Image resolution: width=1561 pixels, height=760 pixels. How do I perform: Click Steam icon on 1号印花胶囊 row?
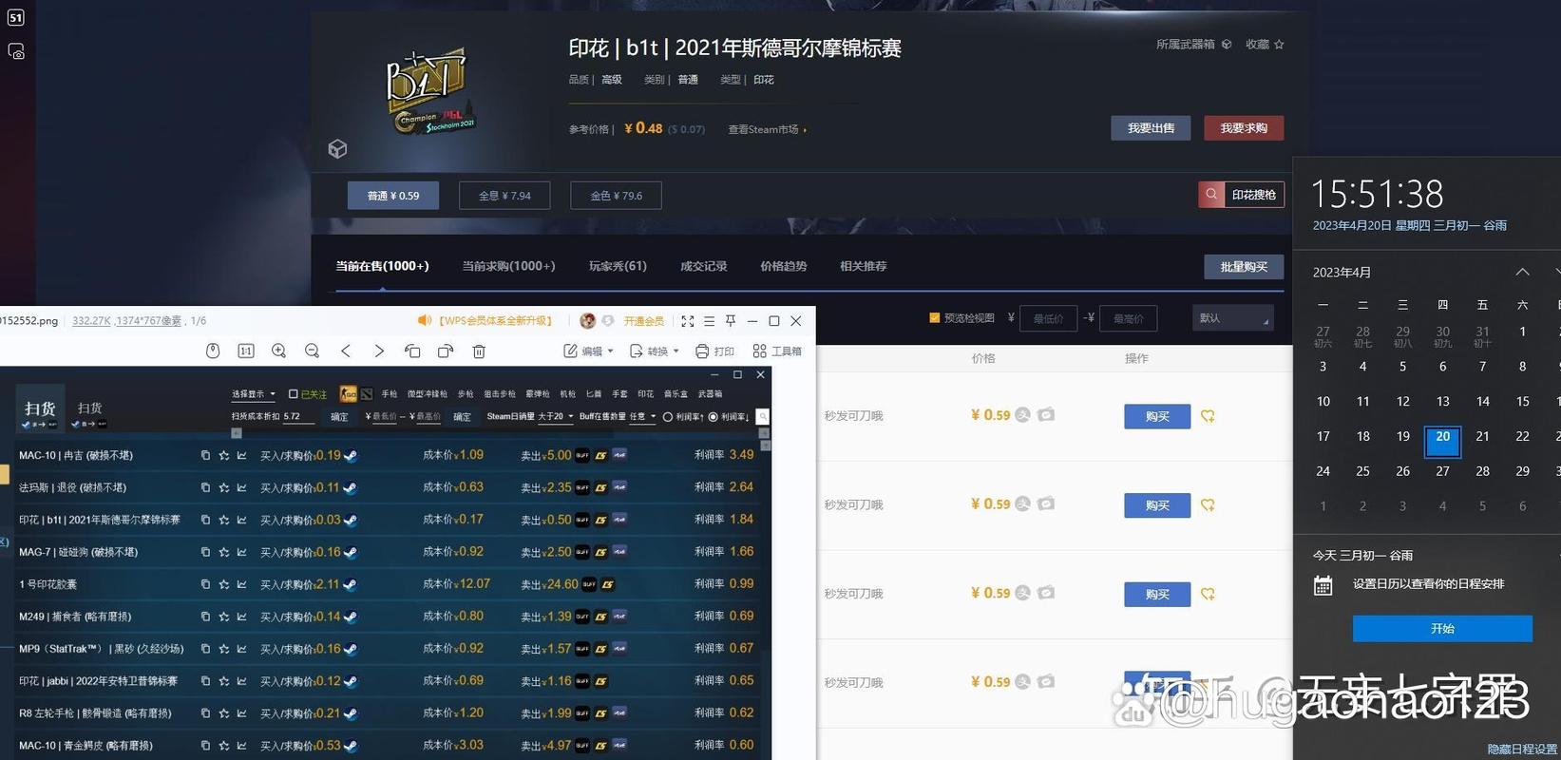[351, 584]
